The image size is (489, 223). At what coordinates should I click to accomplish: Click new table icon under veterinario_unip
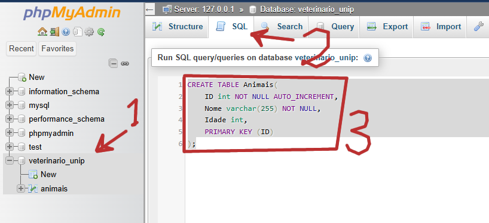pos(33,175)
